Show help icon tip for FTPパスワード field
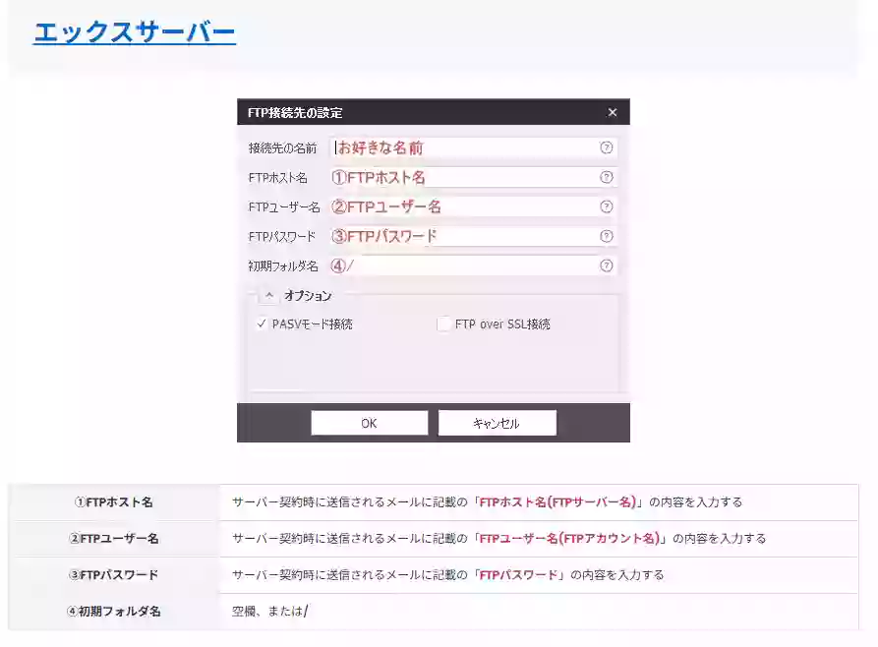Viewport: 878px width, 647px height. coord(606,236)
